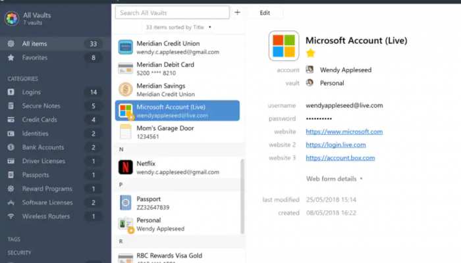The height and width of the screenshot is (263, 461).
Task: Select Netflix item title
Action: tap(146, 164)
